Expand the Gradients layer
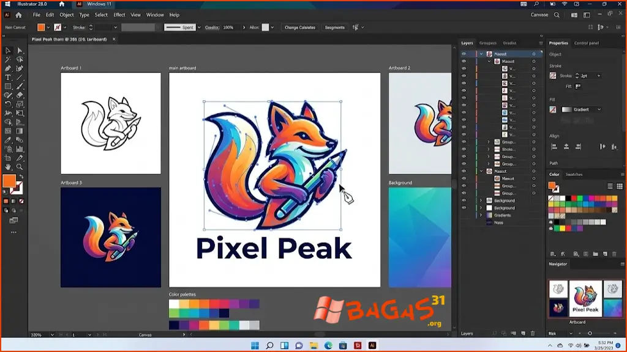627x352 pixels. point(481,215)
